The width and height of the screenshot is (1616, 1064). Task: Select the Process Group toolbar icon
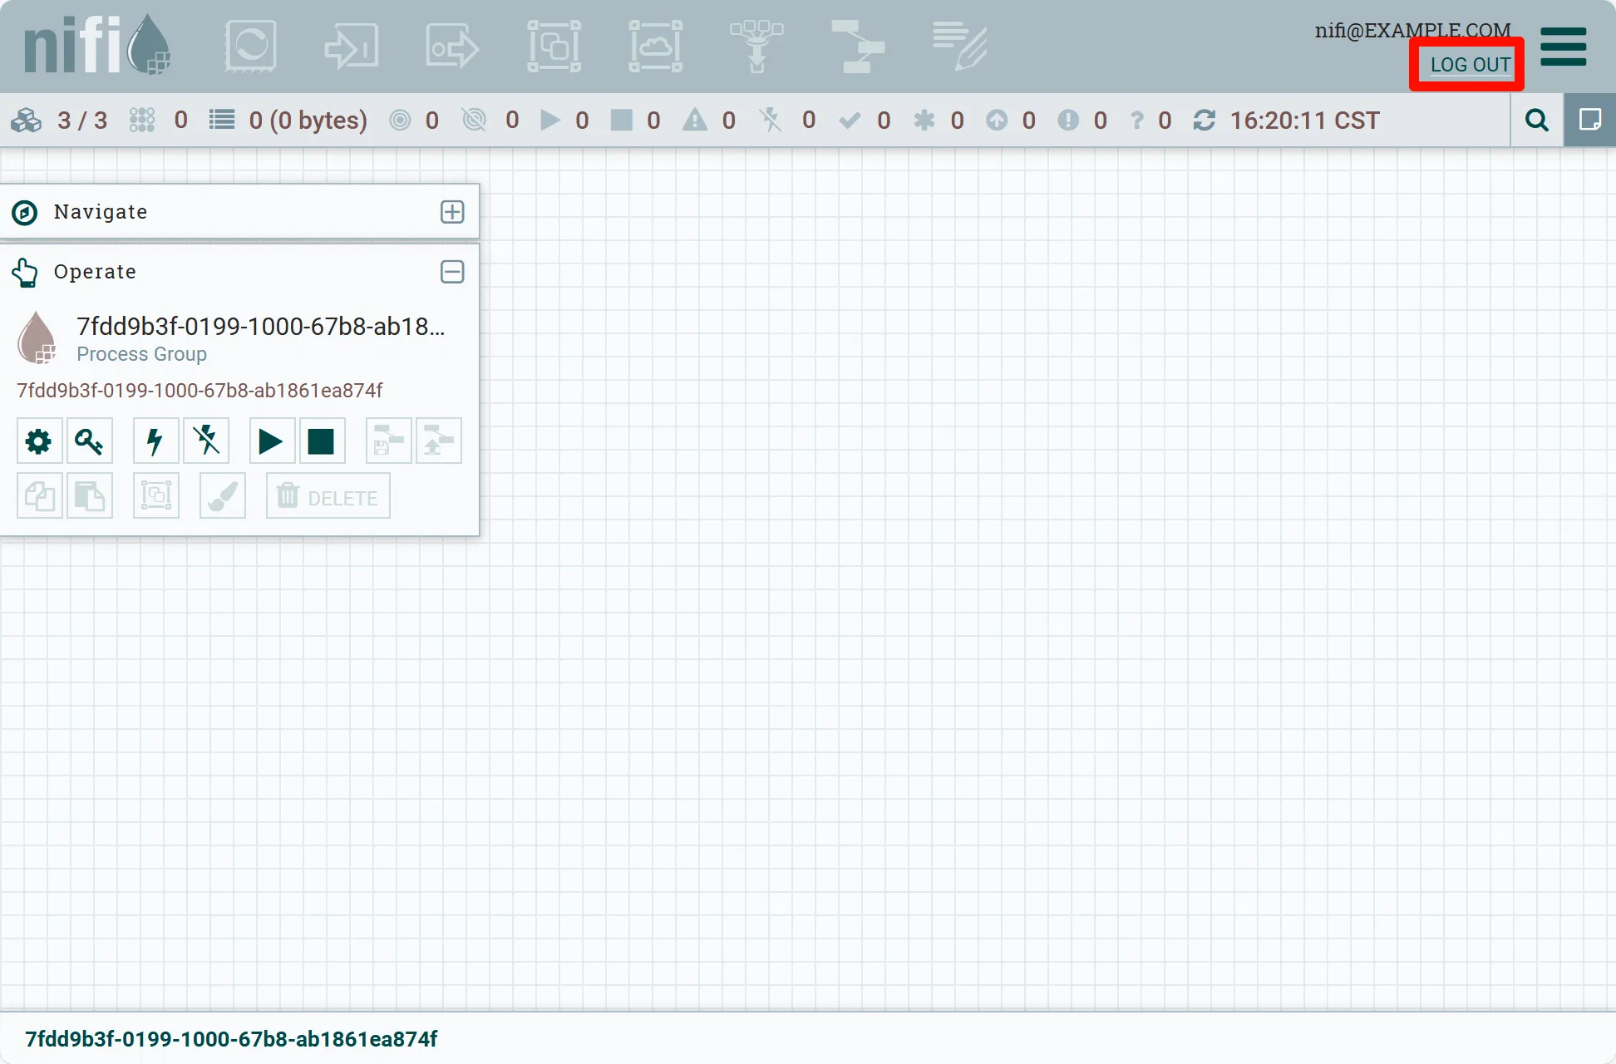pos(554,47)
